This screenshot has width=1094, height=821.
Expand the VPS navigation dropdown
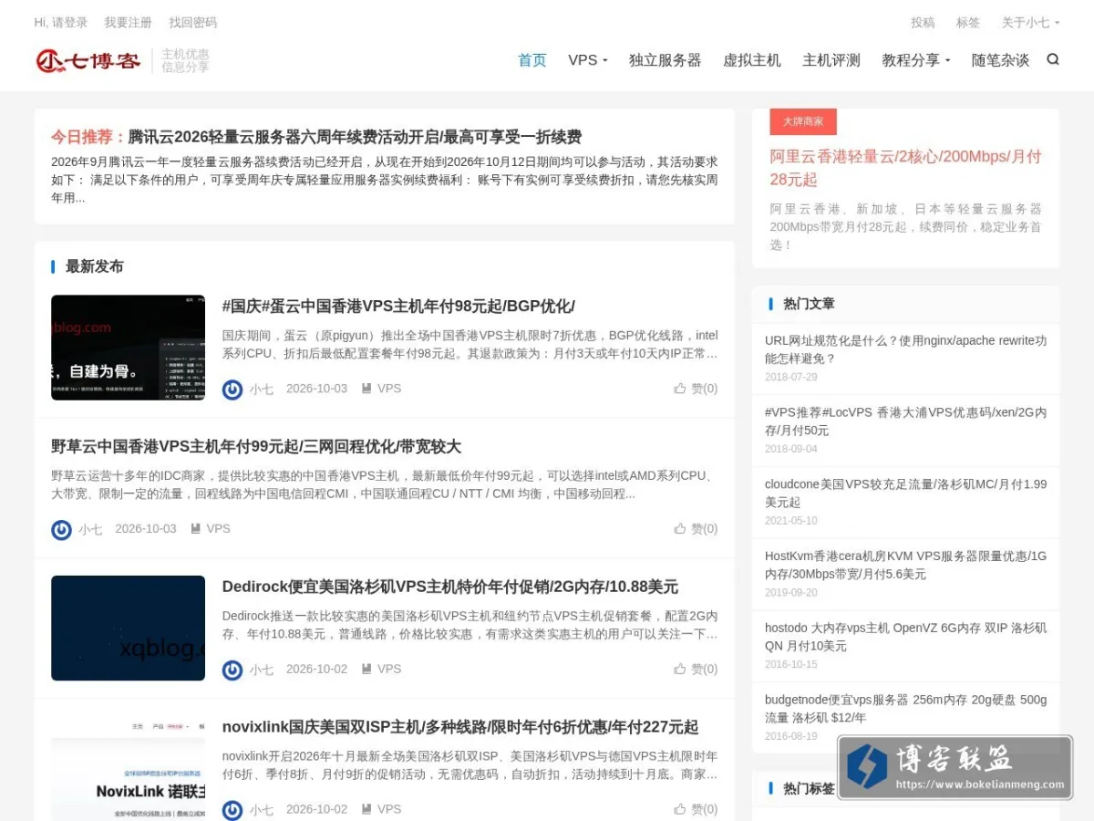coord(588,60)
